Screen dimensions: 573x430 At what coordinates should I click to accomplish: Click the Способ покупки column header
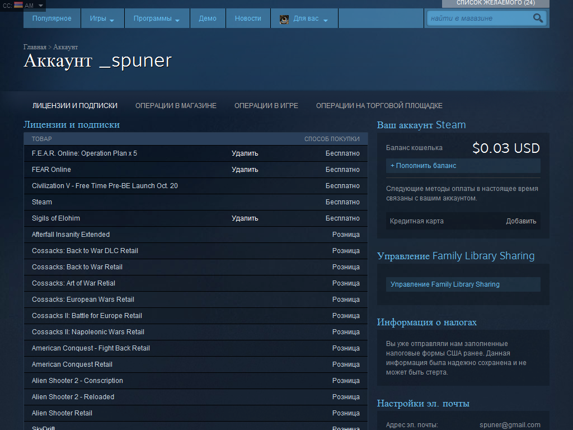click(332, 139)
